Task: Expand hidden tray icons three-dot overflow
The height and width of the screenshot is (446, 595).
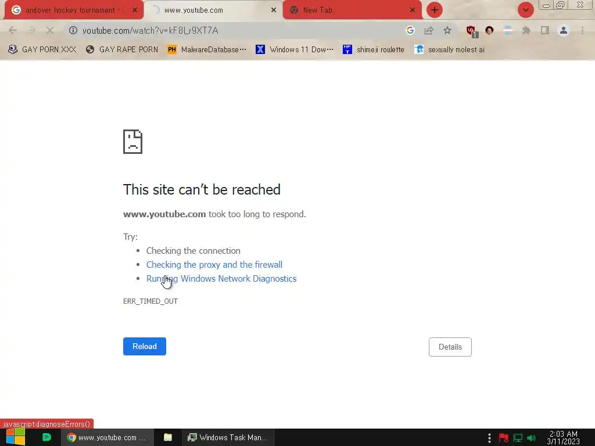Action: click(x=489, y=438)
